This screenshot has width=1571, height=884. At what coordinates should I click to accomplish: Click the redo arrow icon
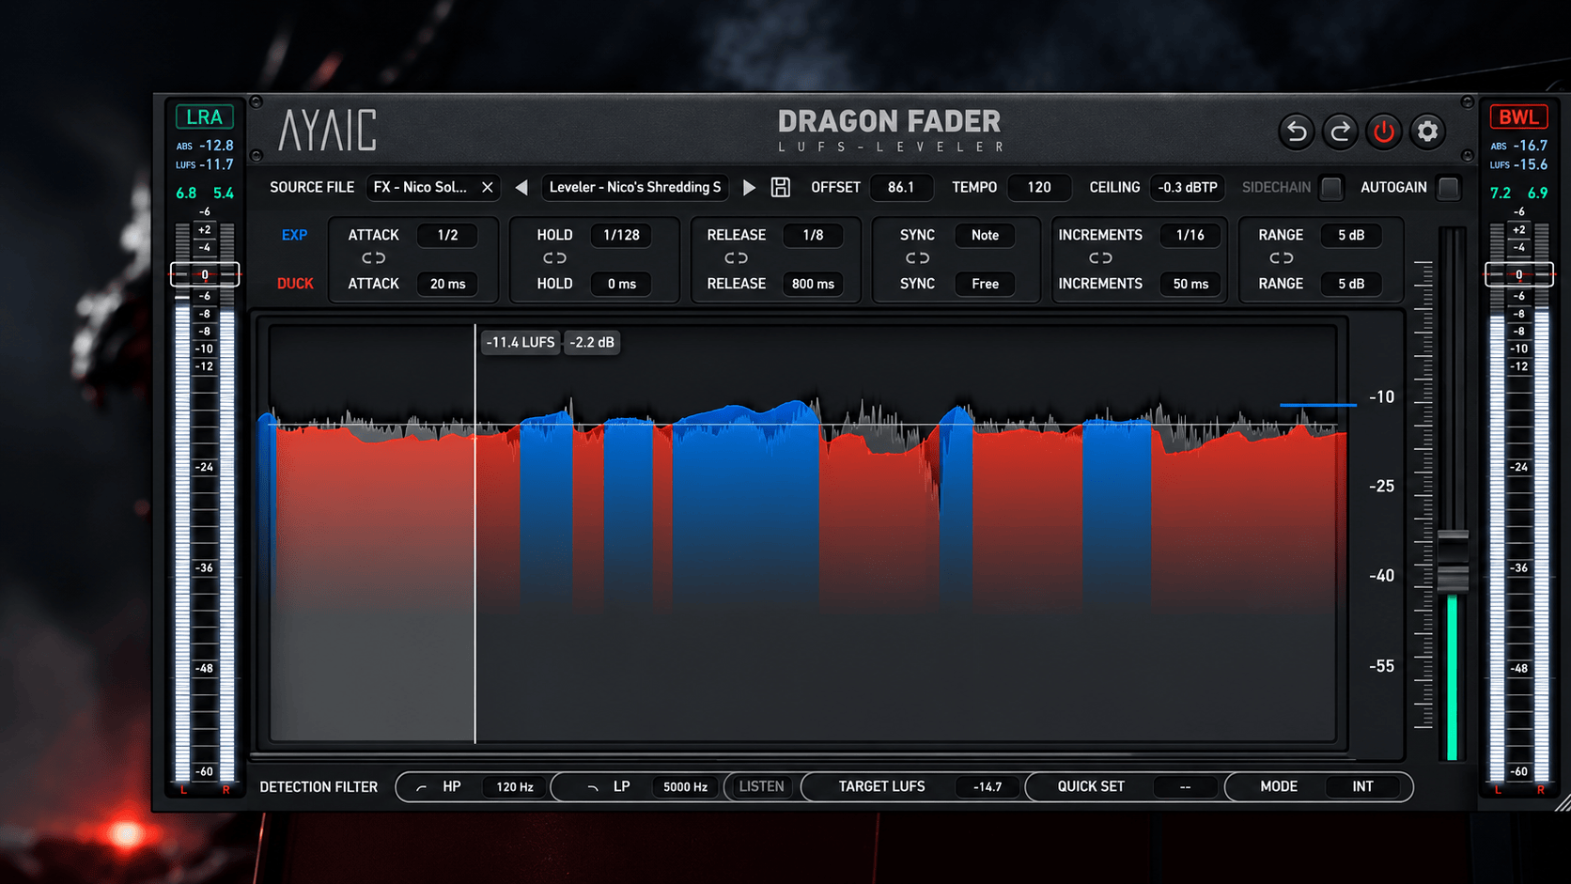(1340, 132)
